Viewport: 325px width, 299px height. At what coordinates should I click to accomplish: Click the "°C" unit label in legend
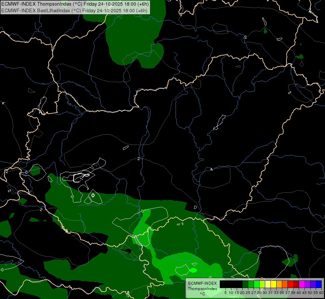[203, 294]
